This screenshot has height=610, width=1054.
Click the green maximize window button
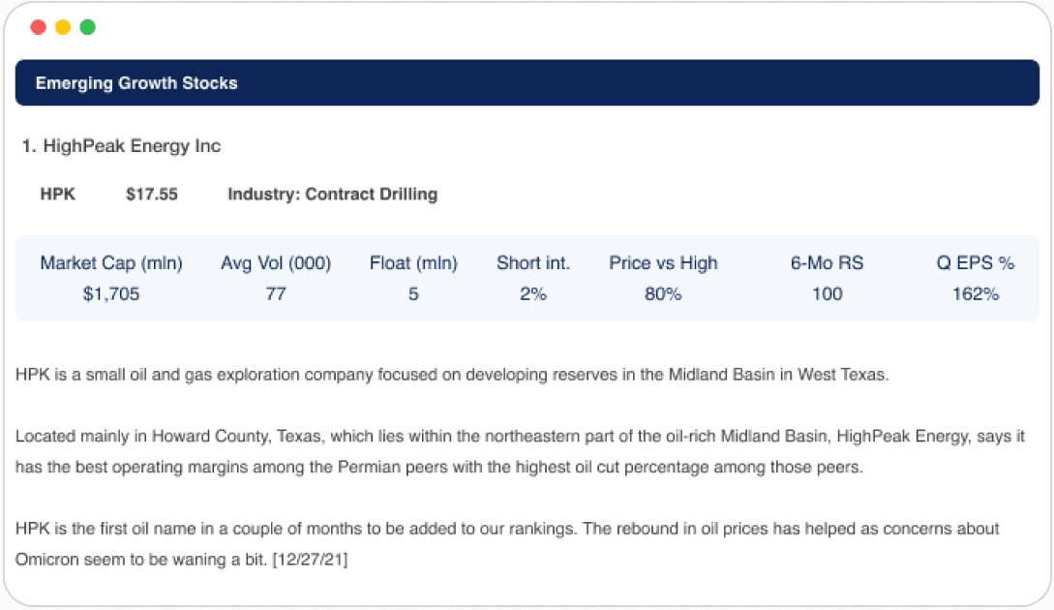click(87, 27)
